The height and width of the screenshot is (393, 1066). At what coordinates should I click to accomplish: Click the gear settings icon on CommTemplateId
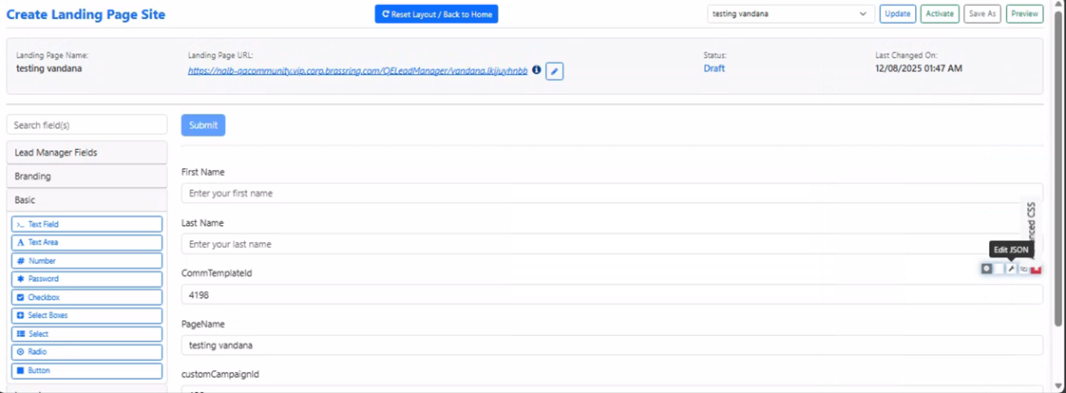click(986, 269)
